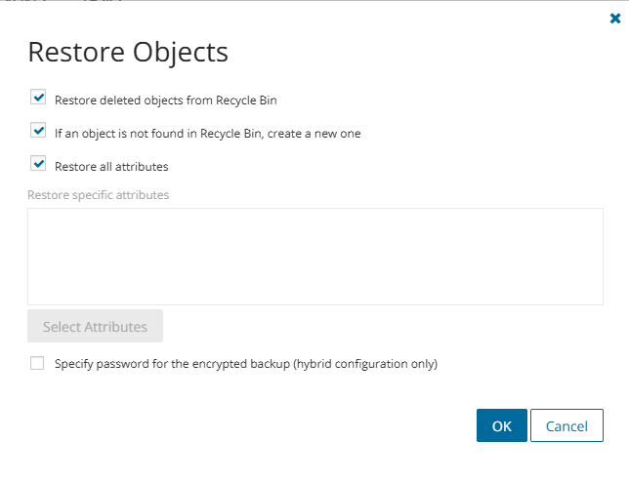Enable Specify password for encrypted backup checkbox
The image size is (629, 481).
pyautogui.click(x=38, y=363)
